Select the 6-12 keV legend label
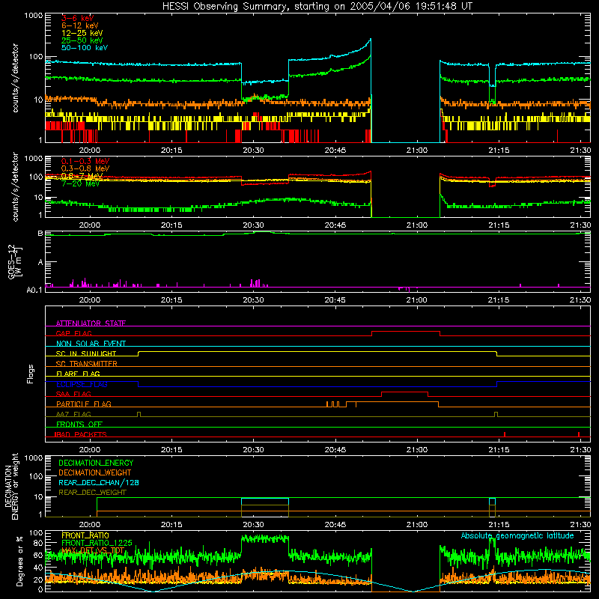Viewport: 599px width, 599px height. tap(79, 25)
